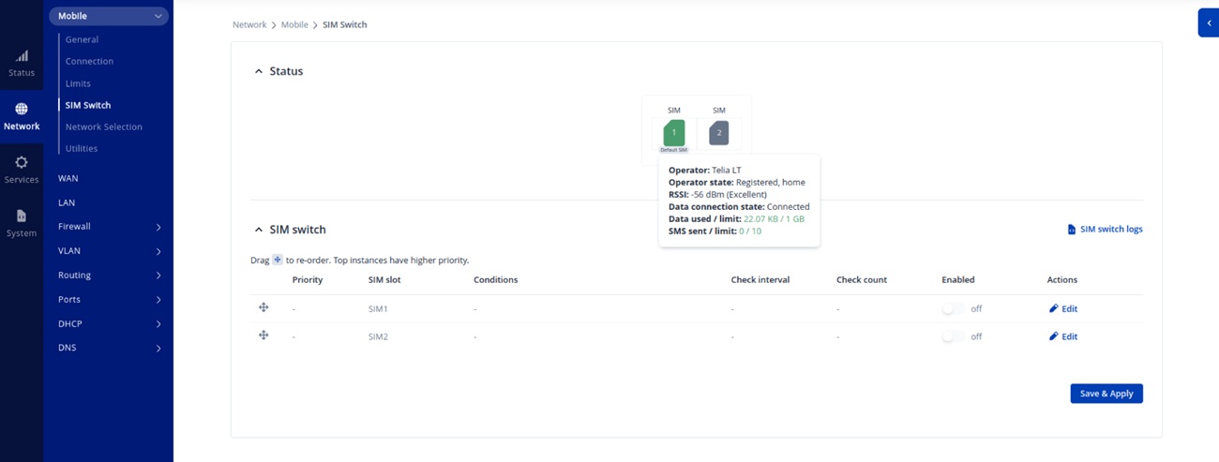
Task: Collapse the Status section
Action: (259, 71)
